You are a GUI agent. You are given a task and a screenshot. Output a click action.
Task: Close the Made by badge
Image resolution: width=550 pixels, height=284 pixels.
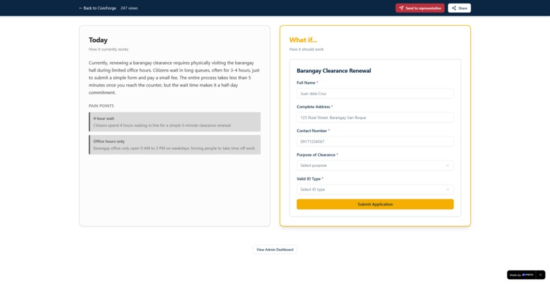point(540,275)
